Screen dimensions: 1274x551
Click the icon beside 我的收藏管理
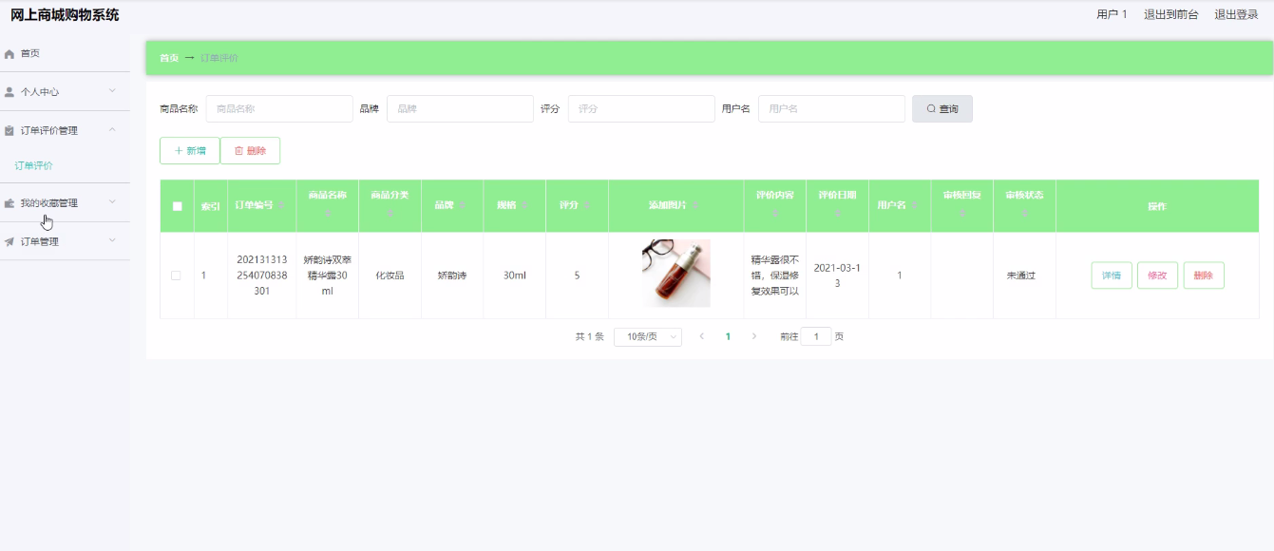pyautogui.click(x=10, y=203)
